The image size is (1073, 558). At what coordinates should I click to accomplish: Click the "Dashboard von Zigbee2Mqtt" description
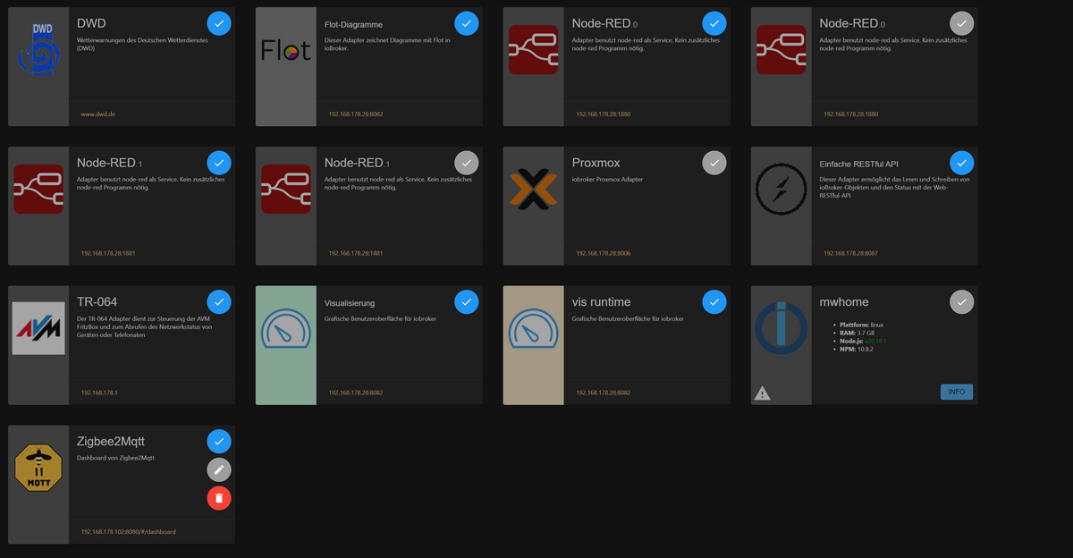(116, 458)
